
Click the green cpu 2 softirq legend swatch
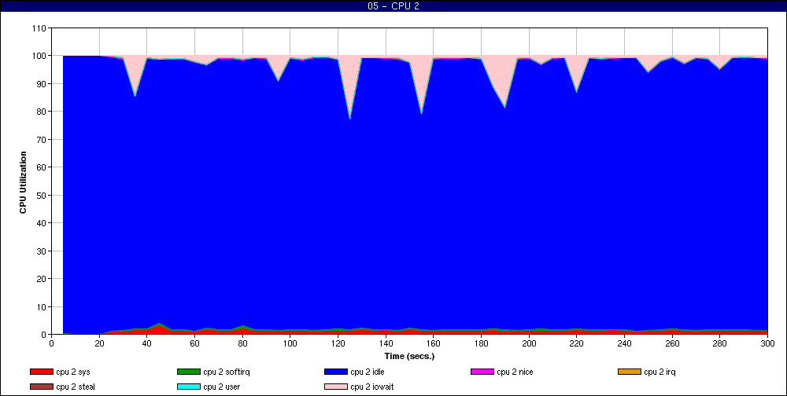tap(188, 372)
